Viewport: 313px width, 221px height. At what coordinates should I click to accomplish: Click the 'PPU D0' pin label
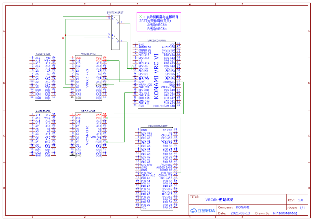(x=146, y=197)
